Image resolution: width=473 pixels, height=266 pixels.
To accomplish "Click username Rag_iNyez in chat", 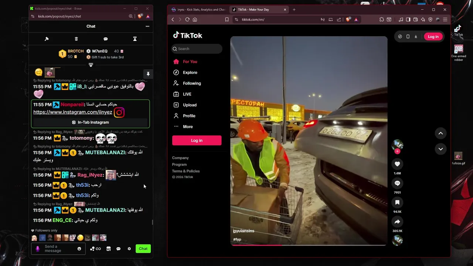I will click(x=90, y=175).
